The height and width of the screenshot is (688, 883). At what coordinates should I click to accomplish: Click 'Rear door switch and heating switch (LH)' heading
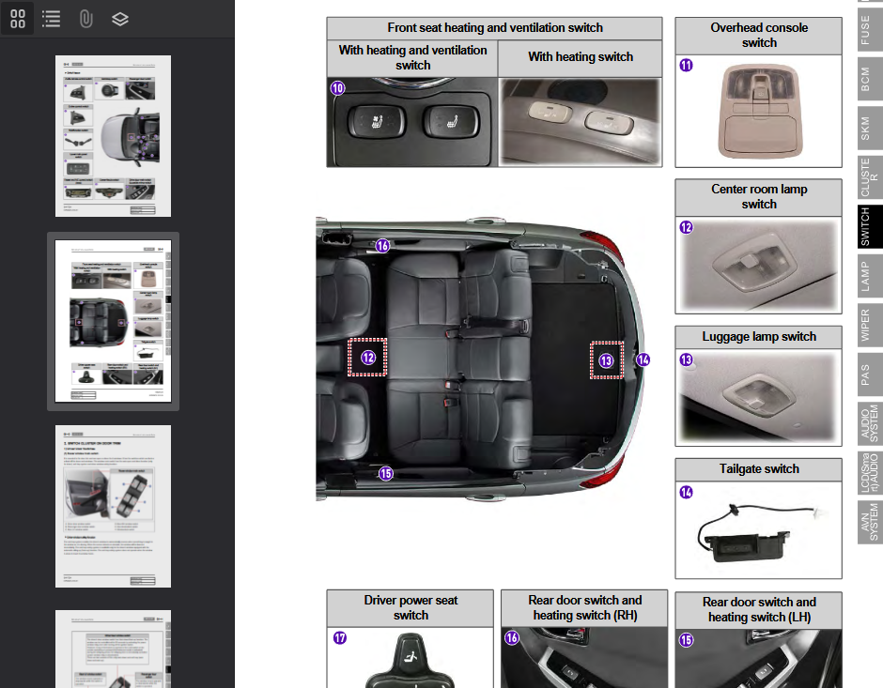(x=759, y=609)
